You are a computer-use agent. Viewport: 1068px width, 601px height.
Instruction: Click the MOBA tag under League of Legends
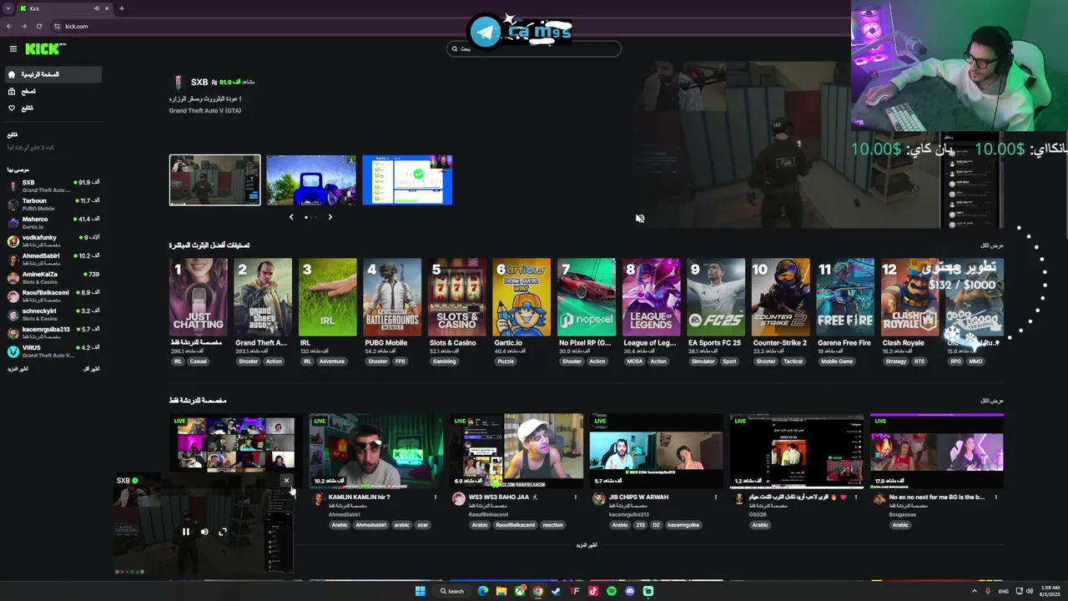(633, 361)
